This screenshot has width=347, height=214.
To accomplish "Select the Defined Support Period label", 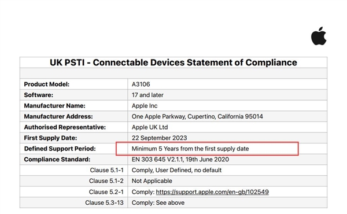I will tap(60, 149).
